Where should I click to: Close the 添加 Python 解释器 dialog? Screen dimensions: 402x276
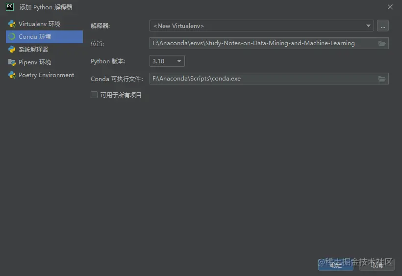[x=390, y=7]
